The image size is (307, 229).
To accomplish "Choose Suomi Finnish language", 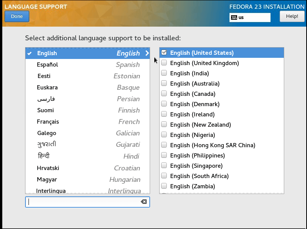I will tap(87, 110).
